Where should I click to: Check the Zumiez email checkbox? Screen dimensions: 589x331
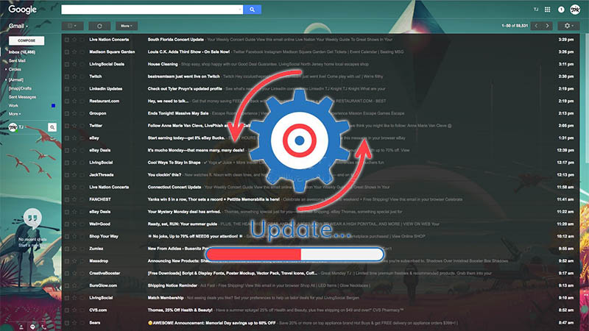click(x=67, y=249)
